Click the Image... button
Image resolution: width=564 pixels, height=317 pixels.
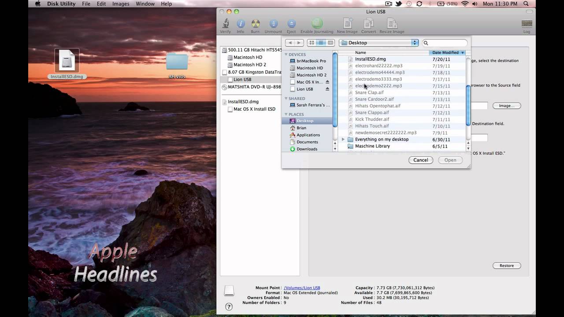[x=507, y=106]
